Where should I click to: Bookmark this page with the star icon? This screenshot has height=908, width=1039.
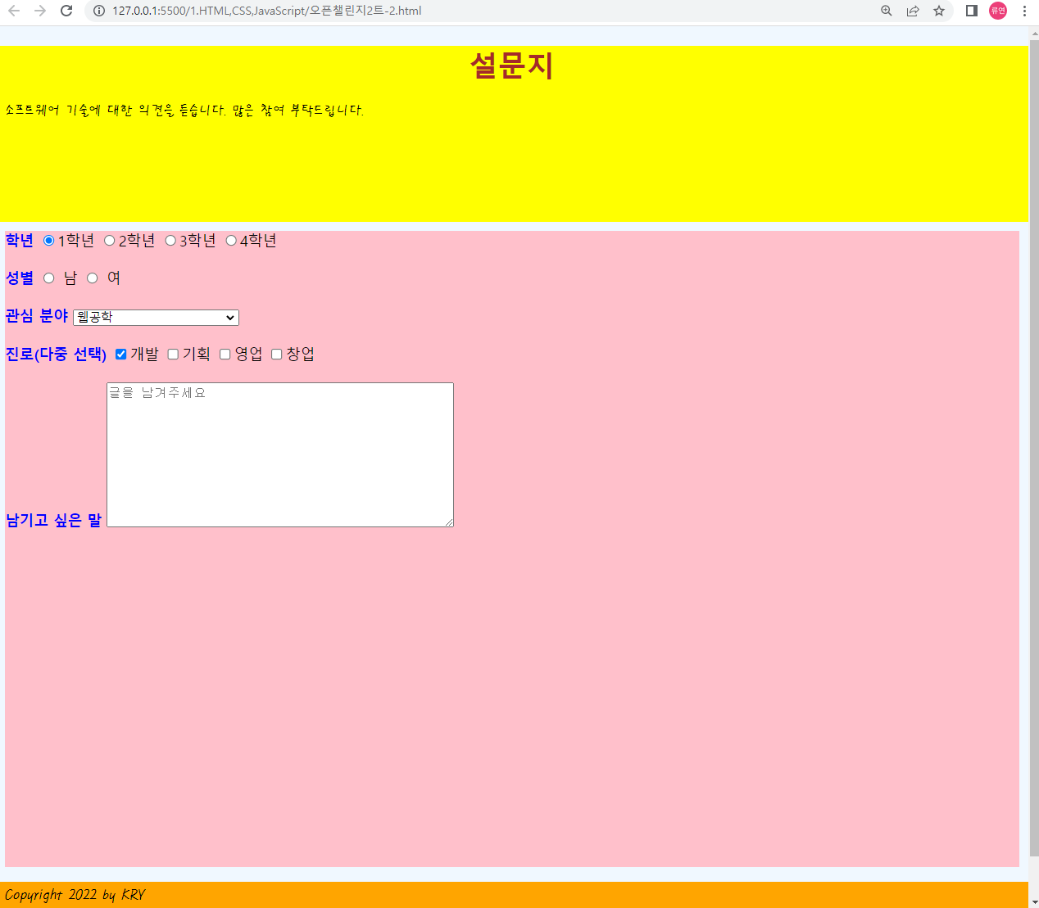click(939, 11)
